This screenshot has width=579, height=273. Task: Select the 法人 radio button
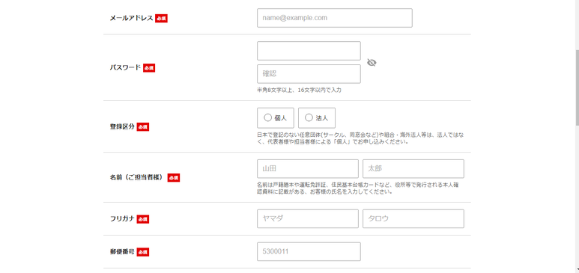tap(309, 117)
